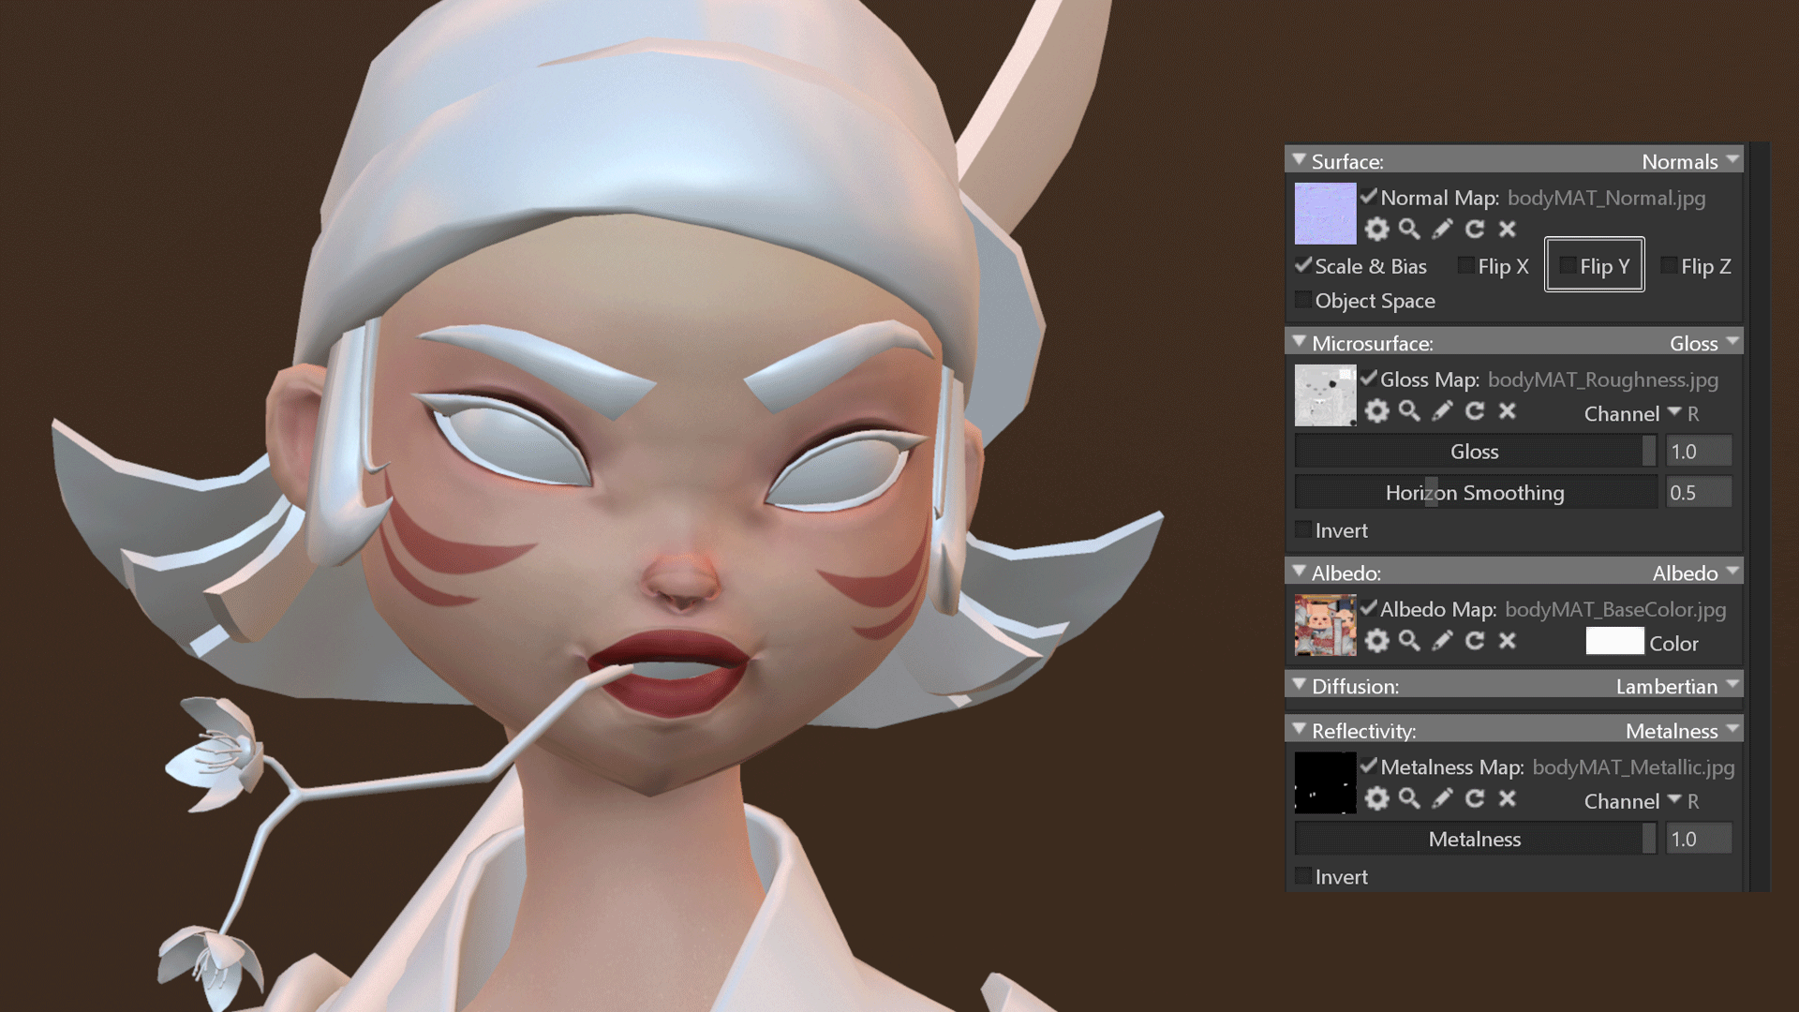Click the bodyMAT_Roughness.jpg file name
1799x1012 pixels.
tap(1603, 379)
